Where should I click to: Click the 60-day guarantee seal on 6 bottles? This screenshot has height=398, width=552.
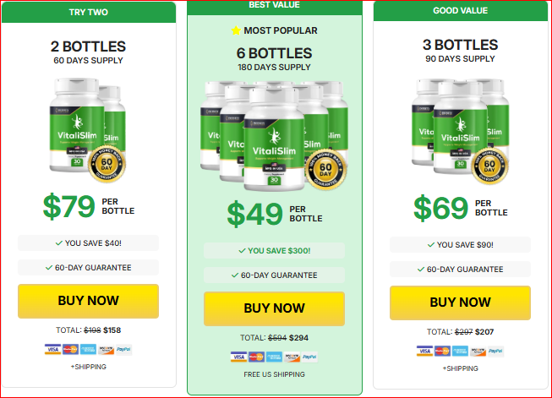pyautogui.click(x=325, y=170)
